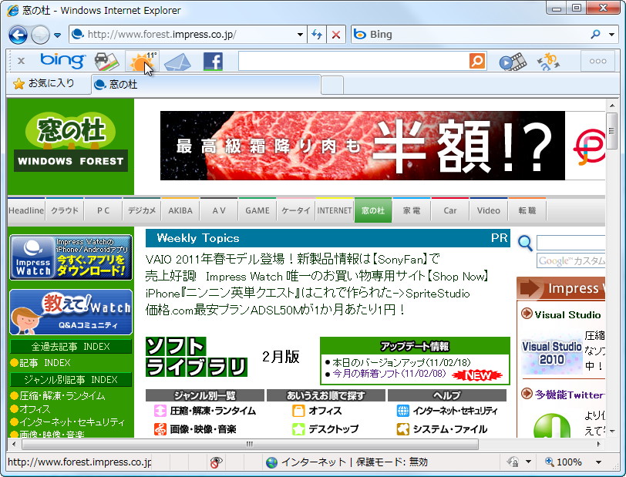The width and height of the screenshot is (626, 477).
Task: Select the AKIBA navigation tab
Action: coord(180,209)
